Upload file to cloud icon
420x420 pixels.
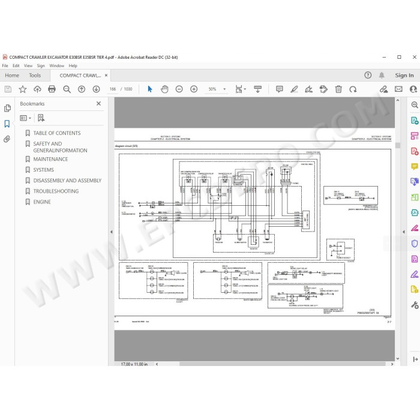pyautogui.click(x=37, y=89)
